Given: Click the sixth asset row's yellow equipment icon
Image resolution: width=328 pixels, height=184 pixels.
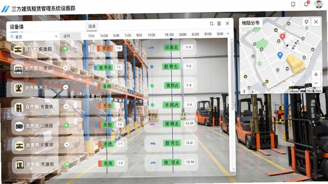Looking at the screenshot, I should [19, 146].
